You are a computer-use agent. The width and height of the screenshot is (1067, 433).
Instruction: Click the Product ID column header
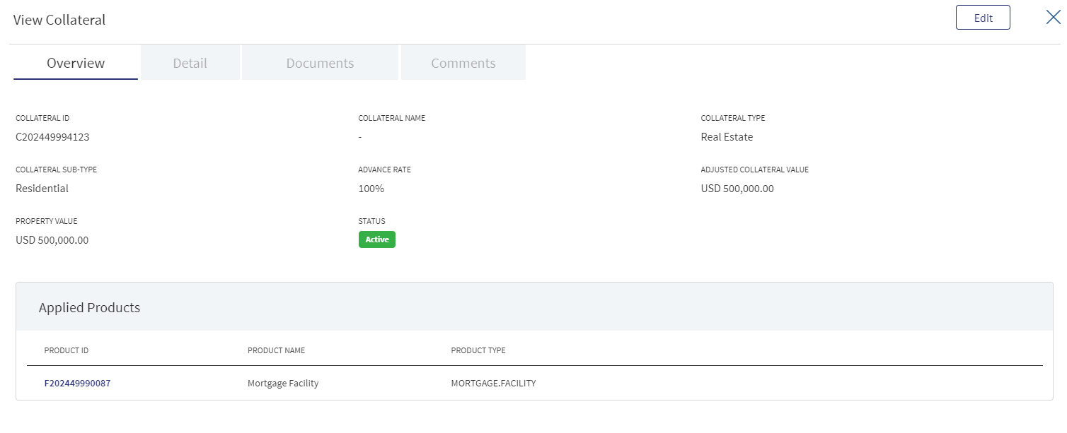(x=66, y=350)
